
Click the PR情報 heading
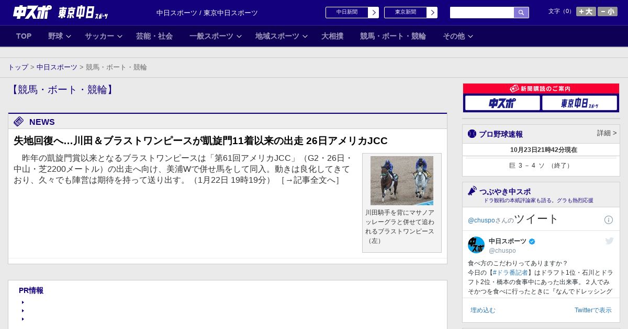pyautogui.click(x=31, y=290)
